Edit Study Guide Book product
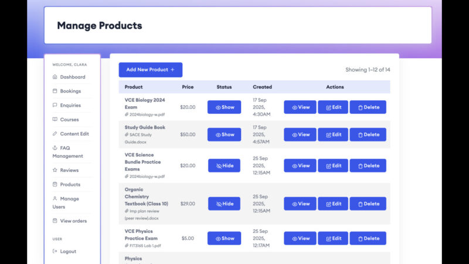Screen dimensions: 469x264 333,135
